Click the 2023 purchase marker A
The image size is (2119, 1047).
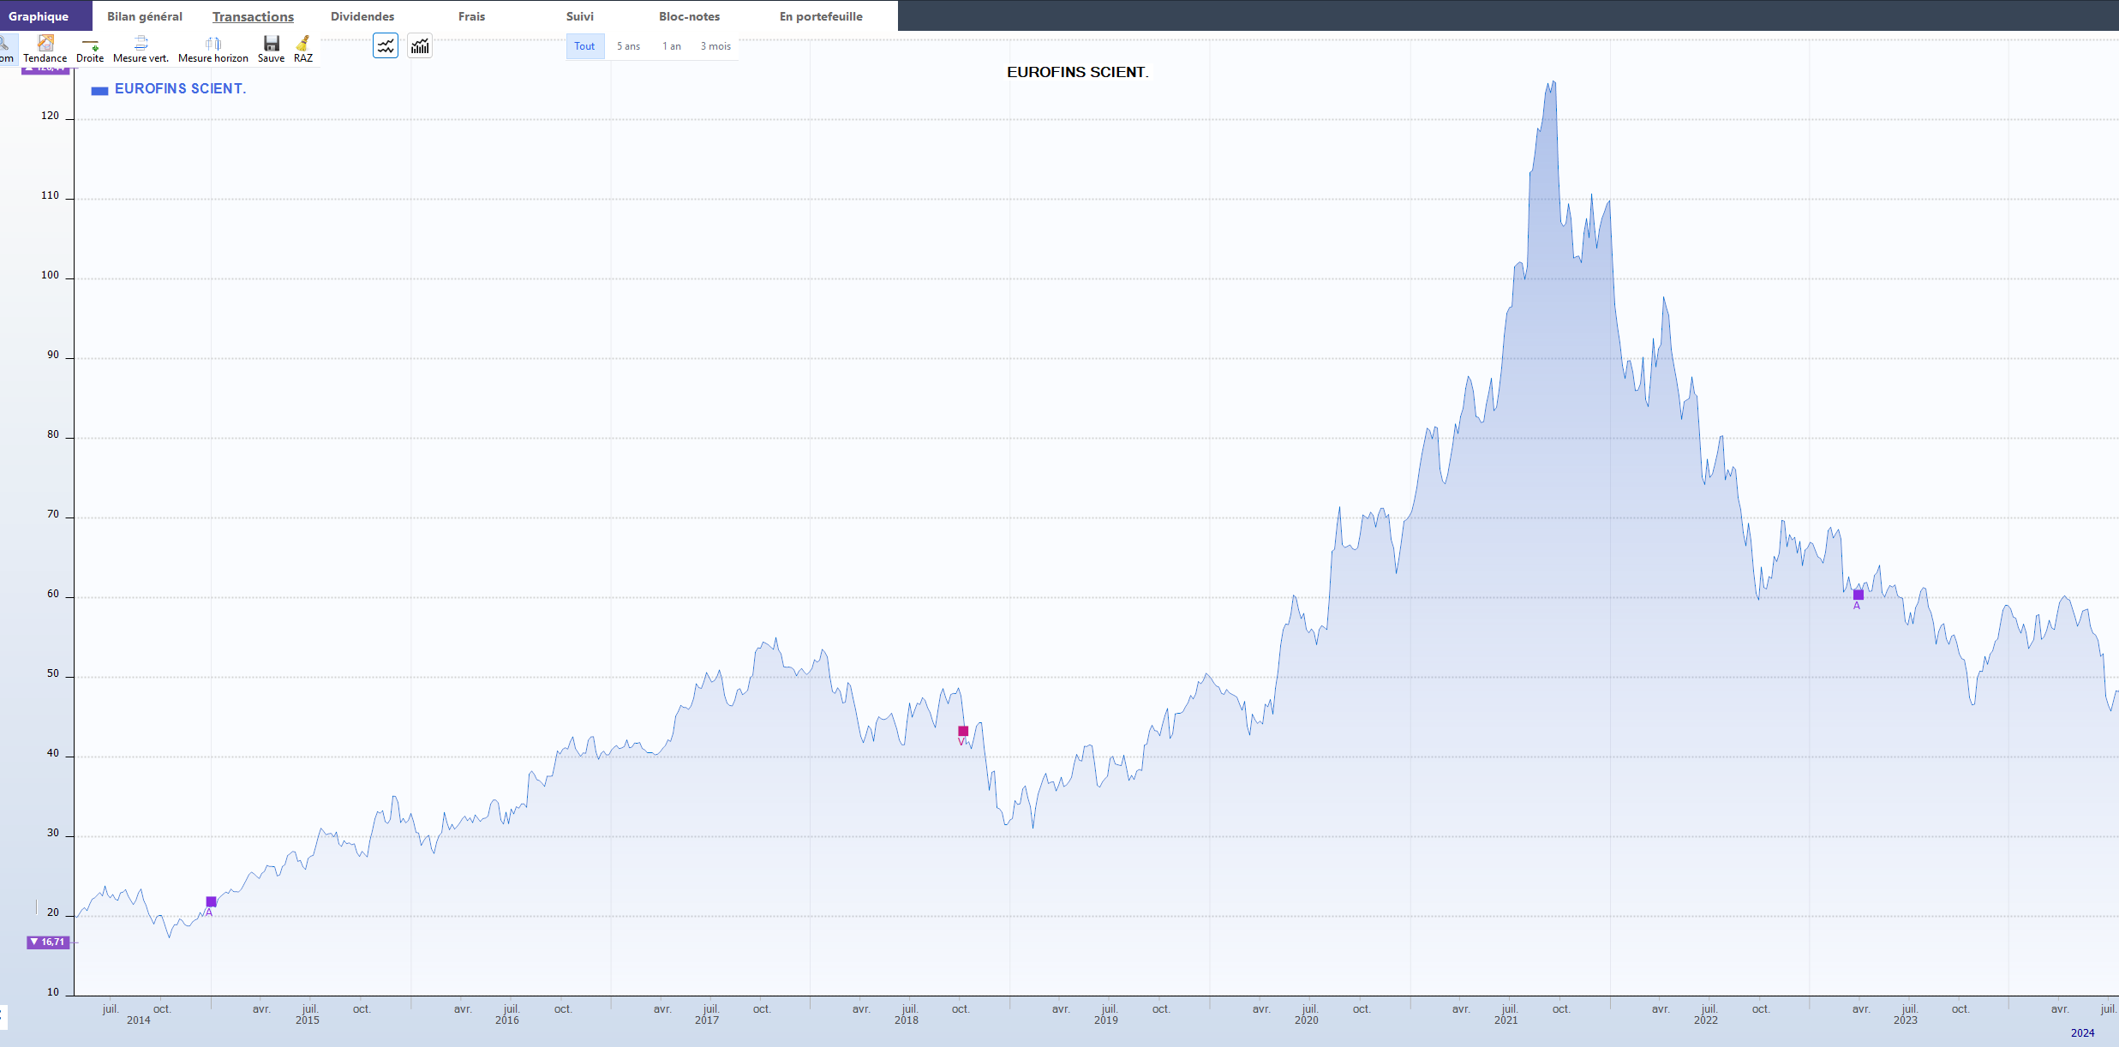pos(1859,595)
